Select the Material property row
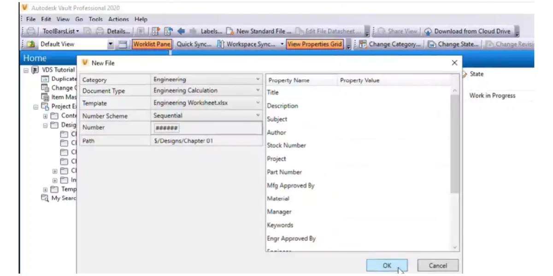This screenshot has height=276, width=553. pos(358,199)
